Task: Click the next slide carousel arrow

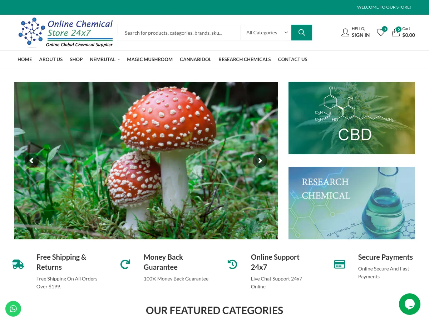Action: tap(260, 160)
